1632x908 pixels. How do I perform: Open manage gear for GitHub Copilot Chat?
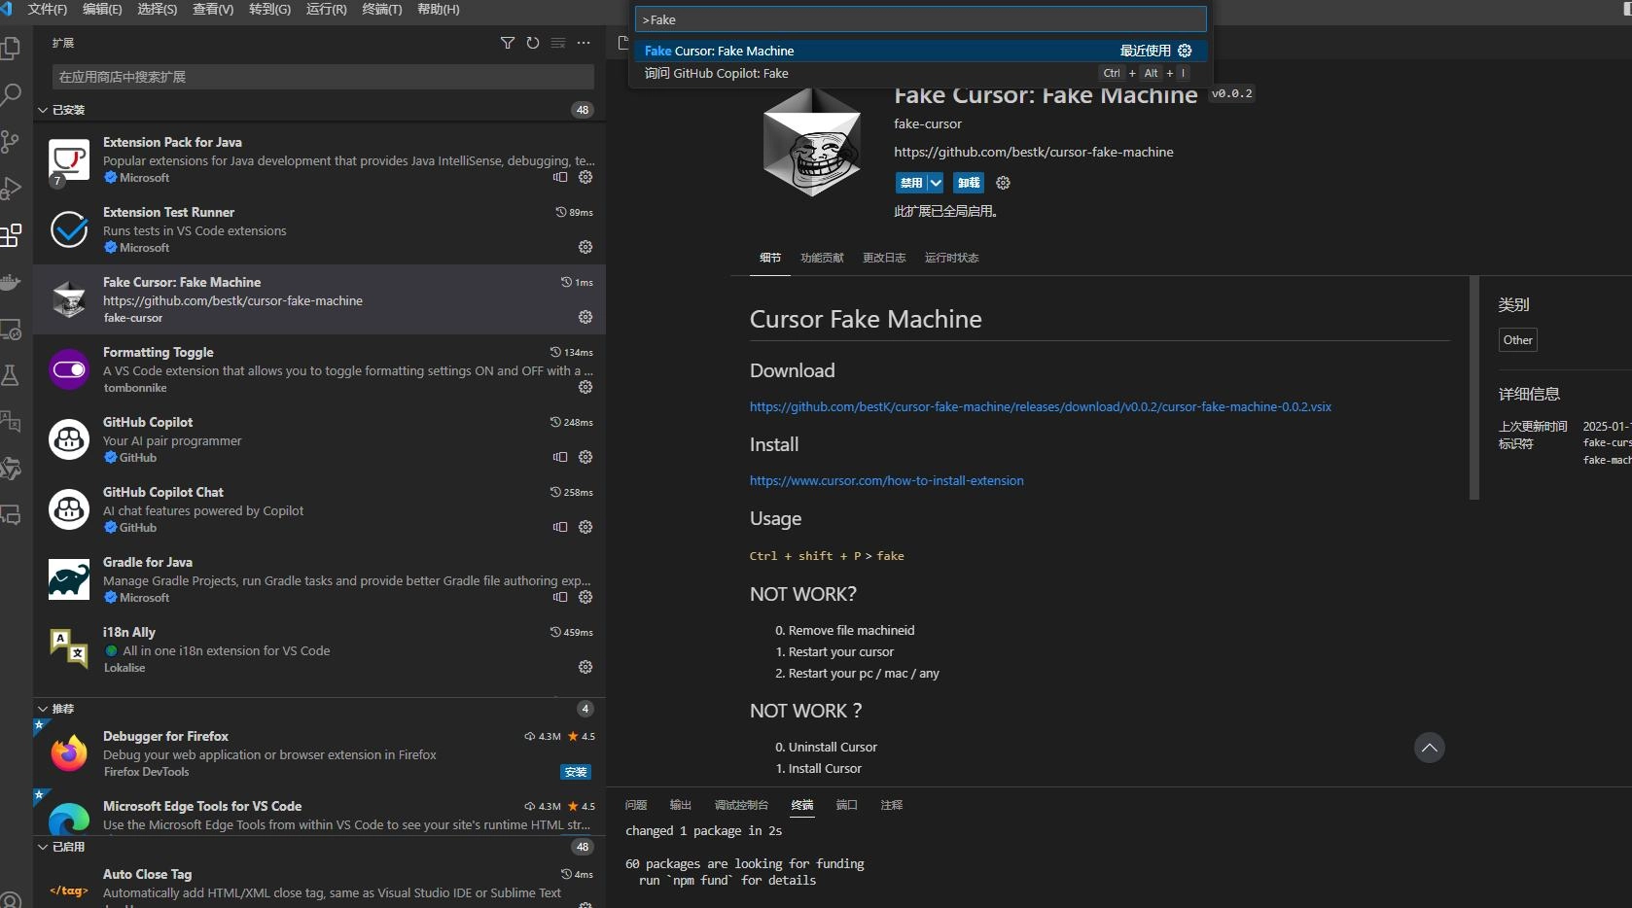coord(585,527)
